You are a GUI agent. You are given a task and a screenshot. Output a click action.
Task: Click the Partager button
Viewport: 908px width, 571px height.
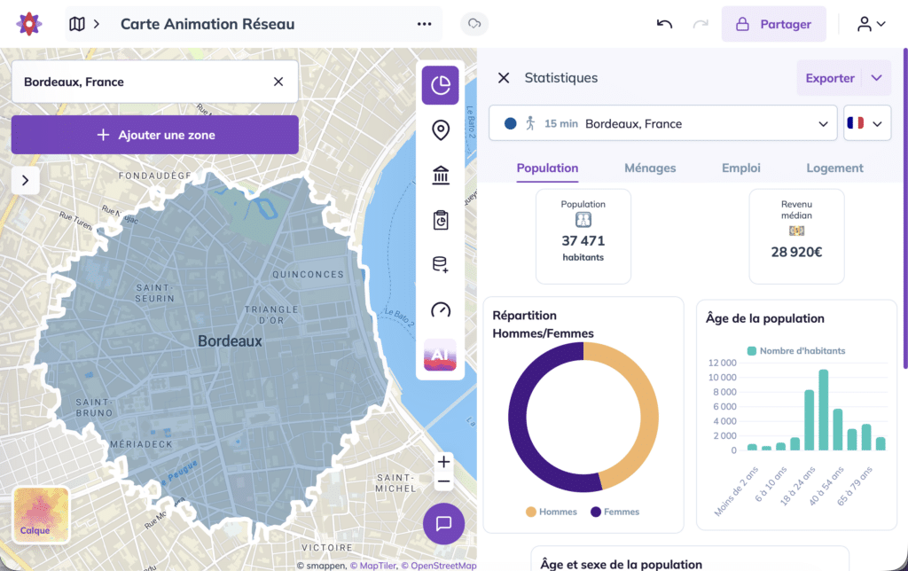pyautogui.click(x=773, y=24)
